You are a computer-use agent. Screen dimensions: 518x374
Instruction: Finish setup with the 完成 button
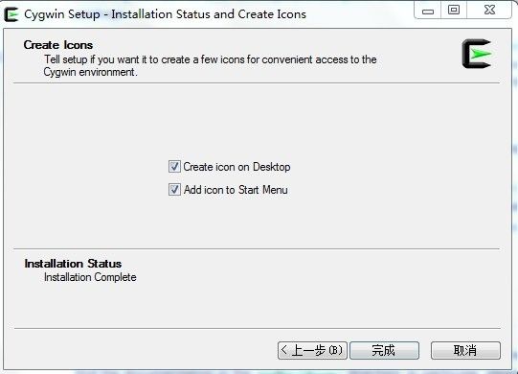[384, 350]
